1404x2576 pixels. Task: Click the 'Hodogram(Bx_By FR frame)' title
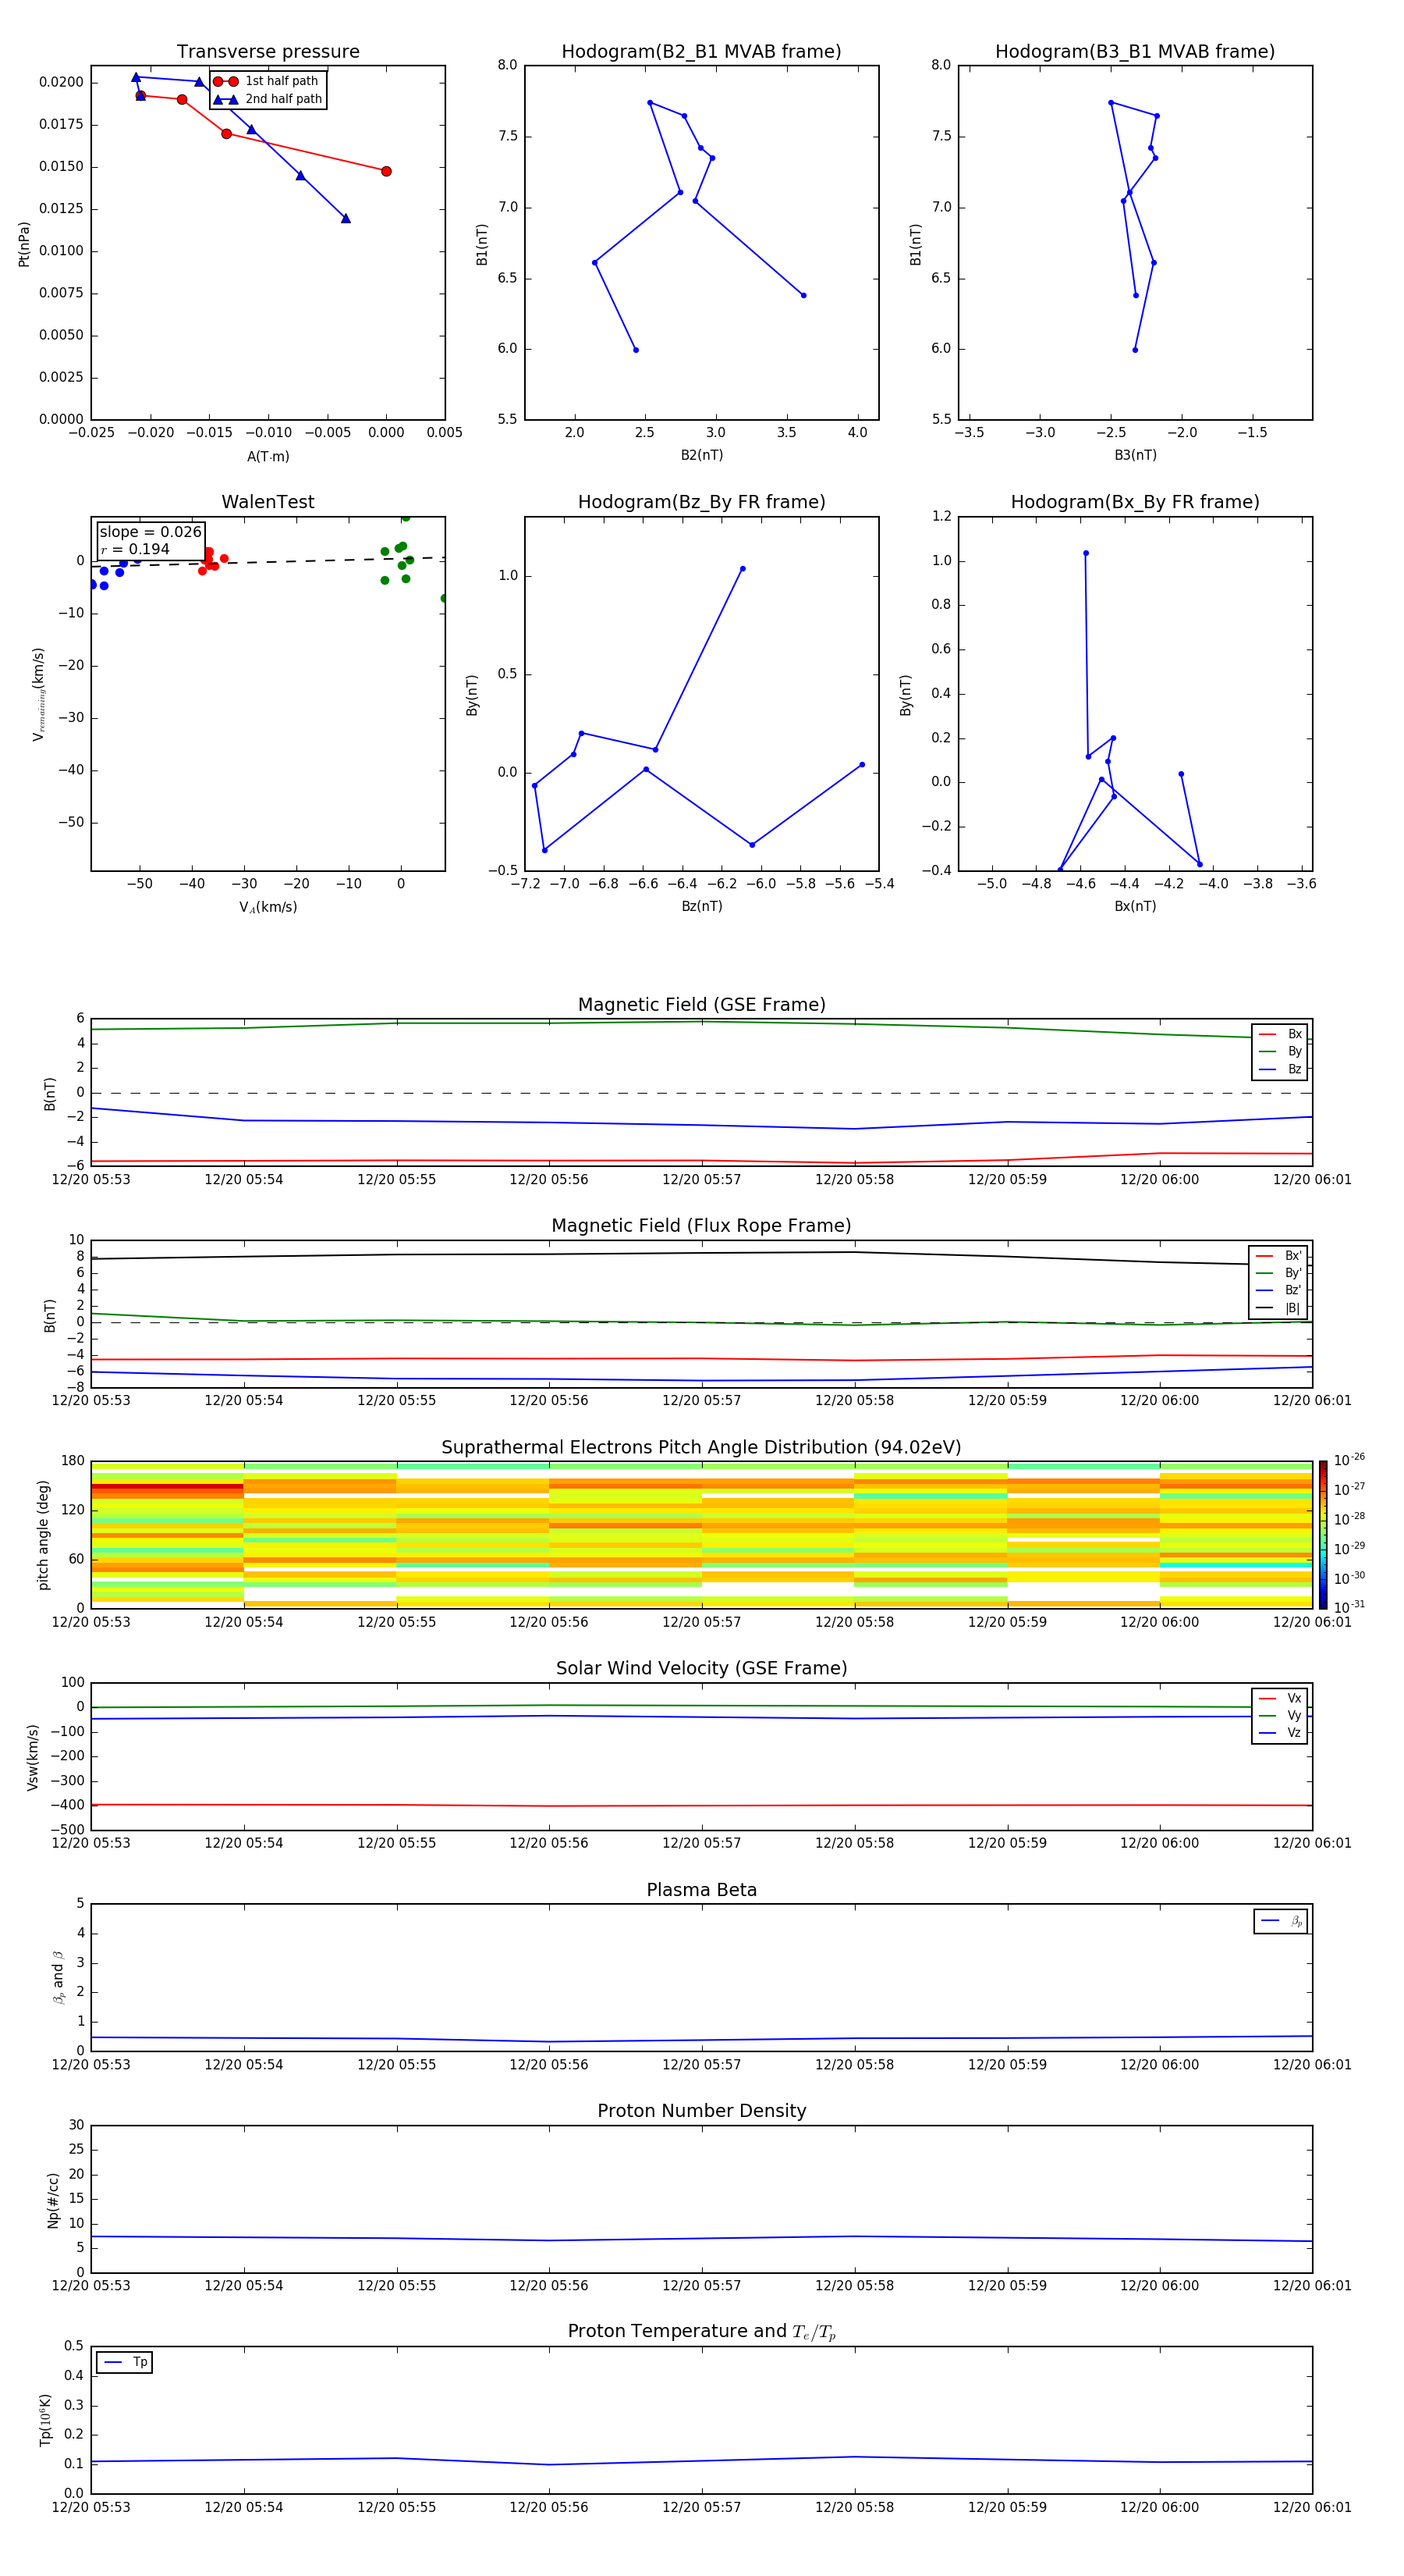(1135, 502)
